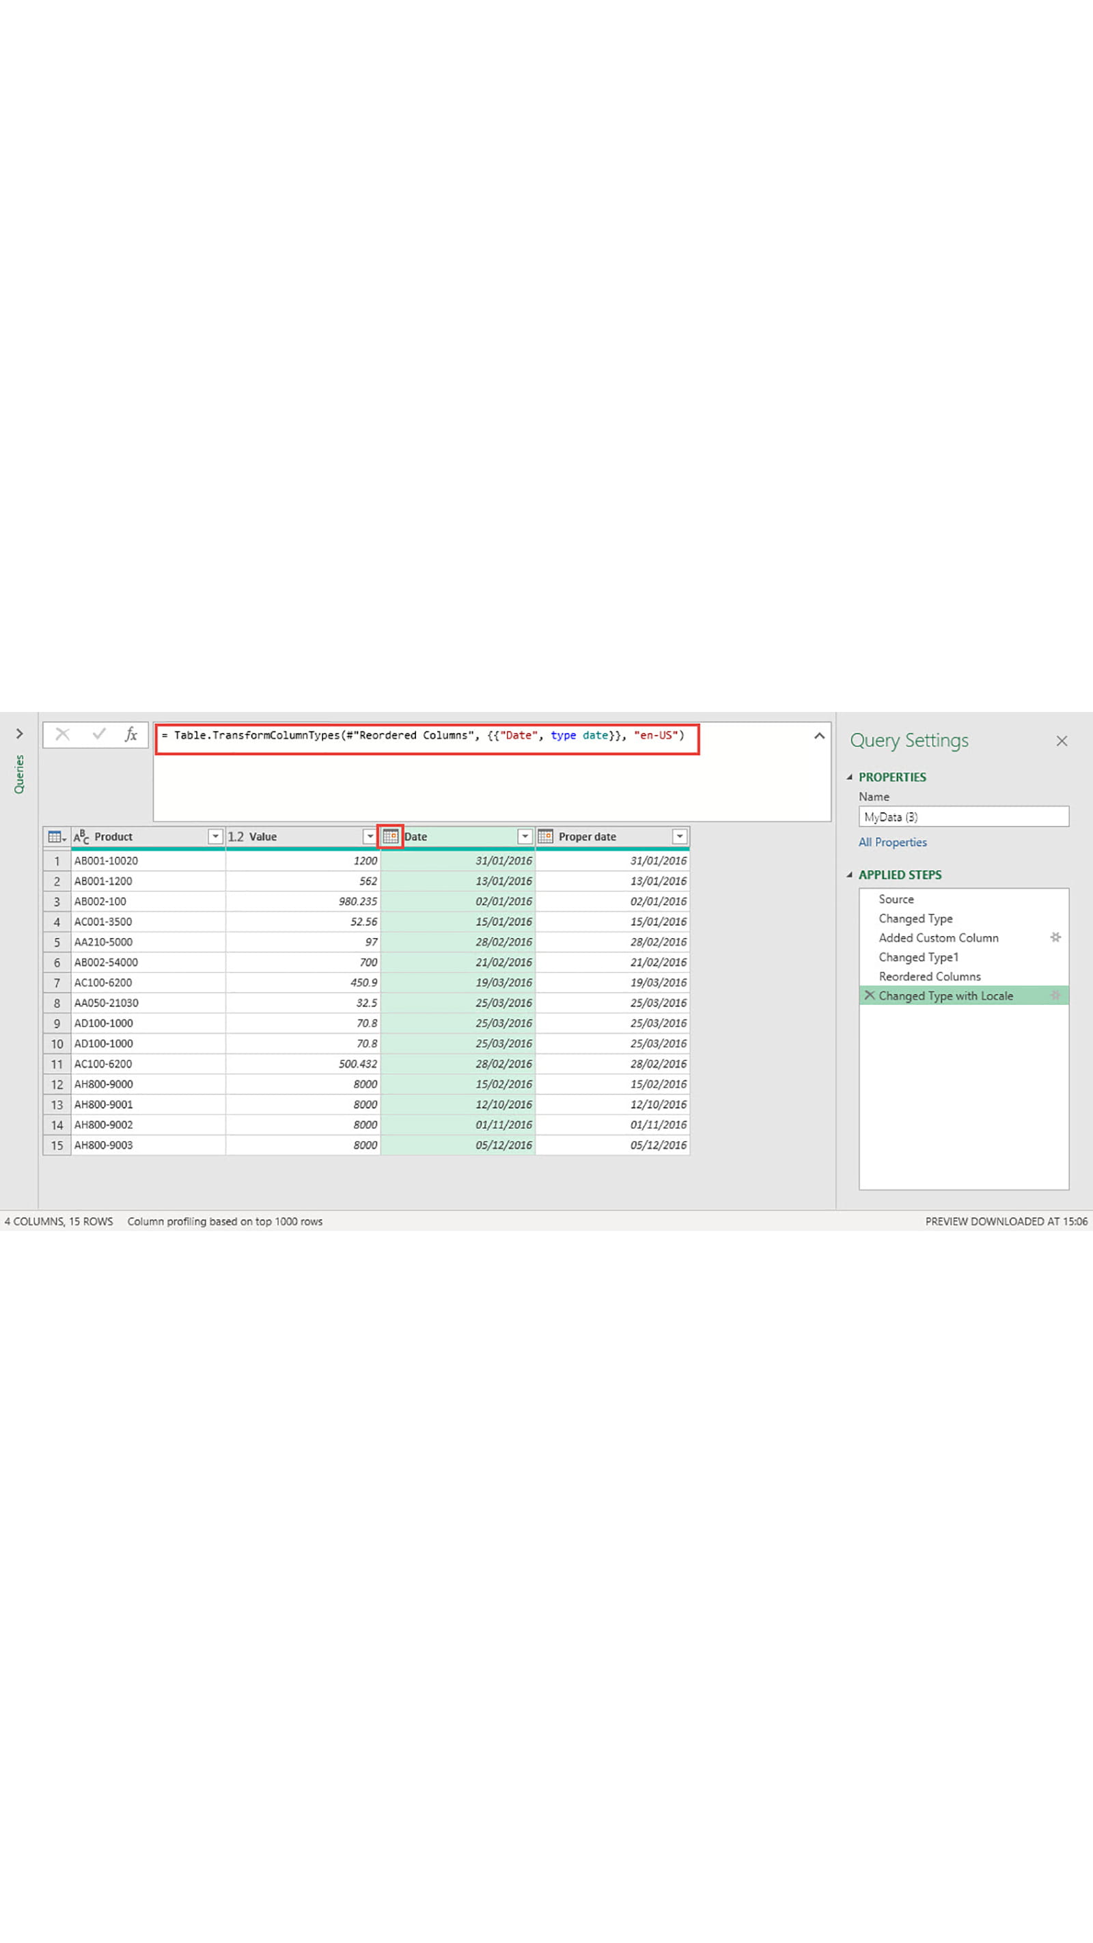Click the Proper date column type icon
The height and width of the screenshot is (1943, 1093).
[x=545, y=836]
